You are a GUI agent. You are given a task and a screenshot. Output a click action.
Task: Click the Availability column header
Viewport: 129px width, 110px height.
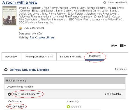[x=73, y=101]
